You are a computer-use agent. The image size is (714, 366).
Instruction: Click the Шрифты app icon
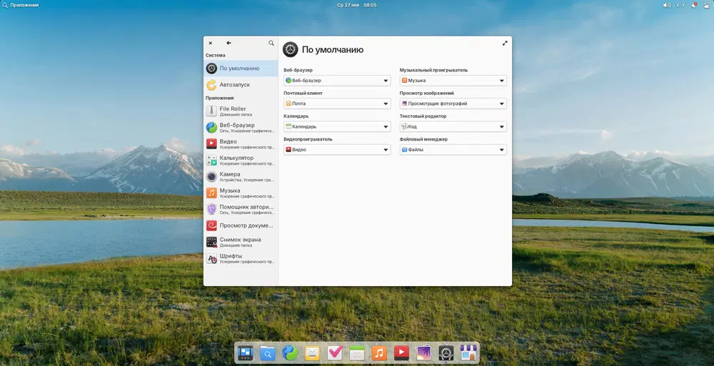pyautogui.click(x=211, y=258)
